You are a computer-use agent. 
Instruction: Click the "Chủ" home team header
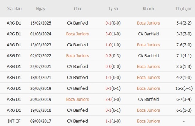(77, 9)
